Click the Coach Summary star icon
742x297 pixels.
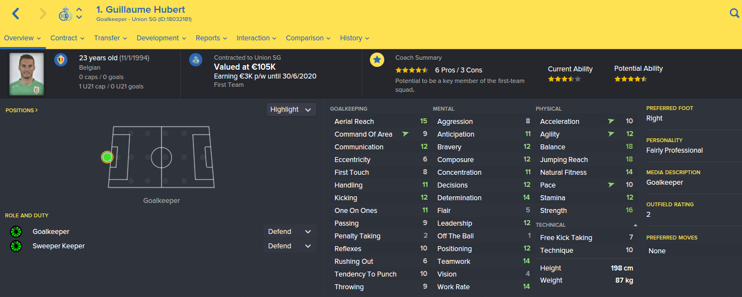(x=377, y=60)
